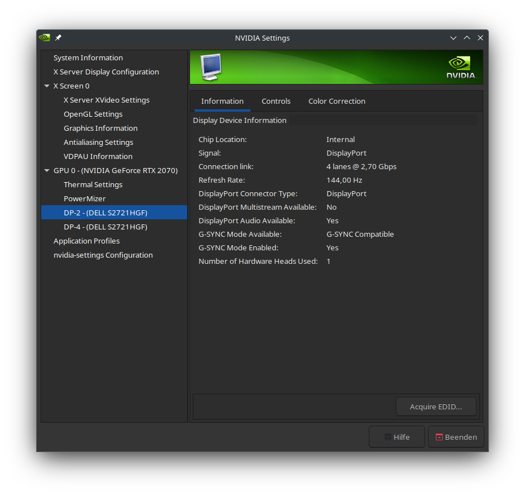This screenshot has width=525, height=495.
Task: Maximize the NVIDIA Settings window
Action: (x=467, y=38)
